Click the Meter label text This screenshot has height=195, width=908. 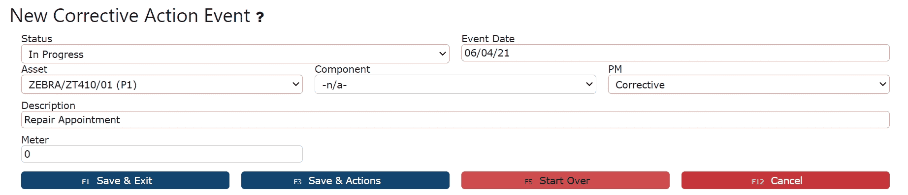point(35,140)
